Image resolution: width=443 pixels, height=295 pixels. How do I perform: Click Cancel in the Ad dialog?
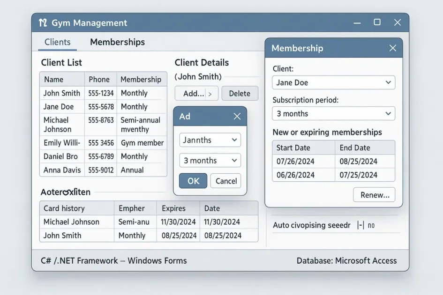pos(226,181)
